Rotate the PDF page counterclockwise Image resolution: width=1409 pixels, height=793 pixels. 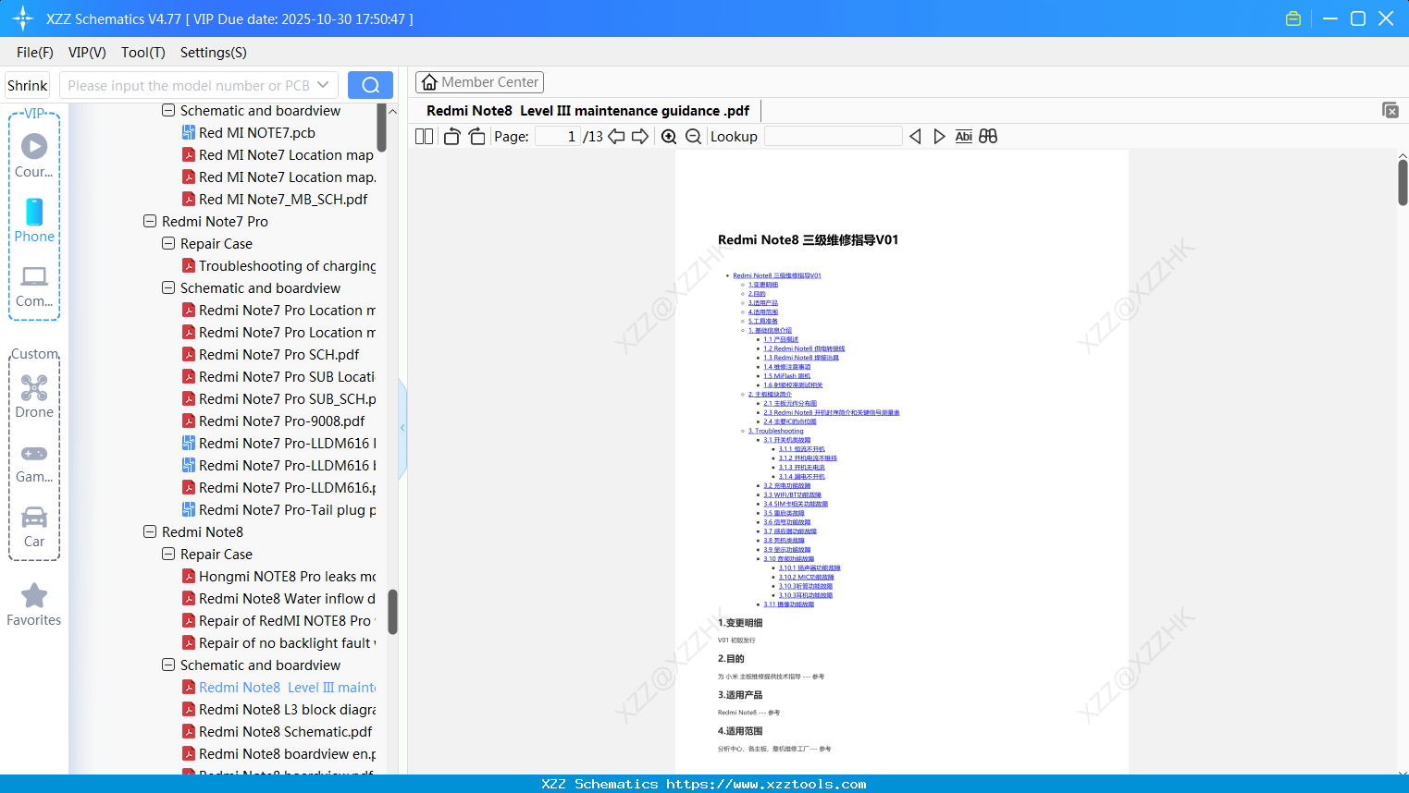click(x=451, y=137)
